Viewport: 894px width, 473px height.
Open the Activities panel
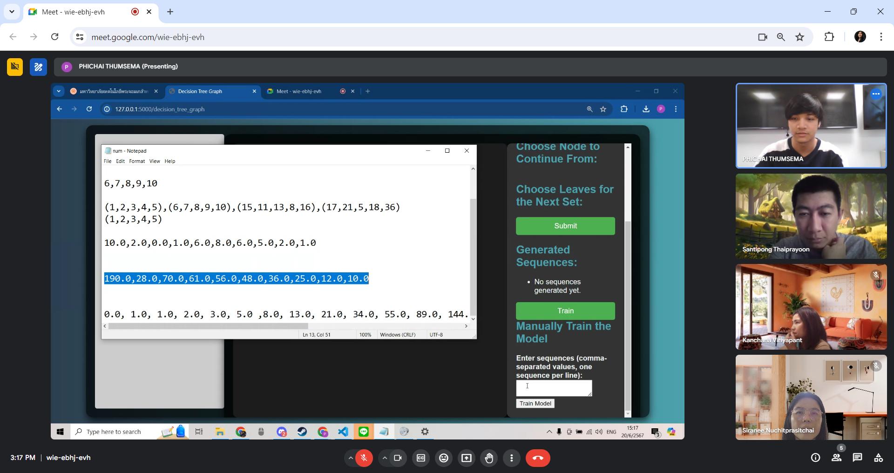point(878,458)
